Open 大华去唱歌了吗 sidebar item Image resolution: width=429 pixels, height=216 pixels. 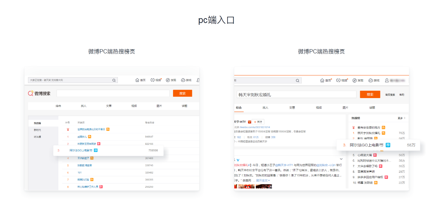coord(367,166)
